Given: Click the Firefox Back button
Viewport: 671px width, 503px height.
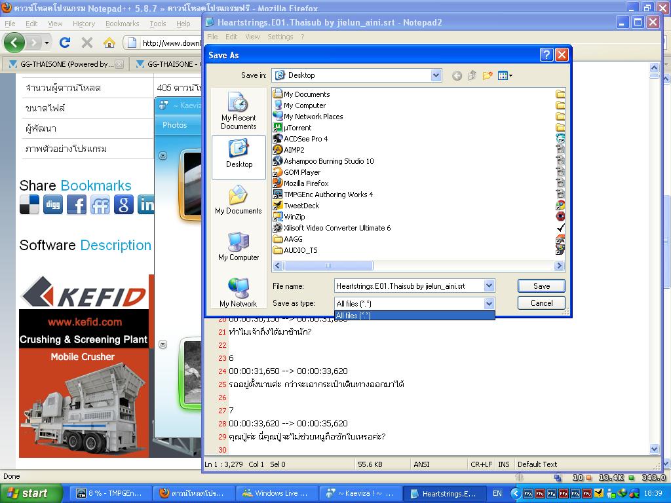Looking at the screenshot, I should pyautogui.click(x=14, y=43).
